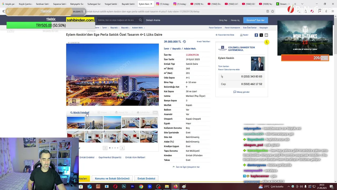This screenshot has width=337, height=190.
Task: Select the second gallery pagination dot
Action: click(112, 148)
